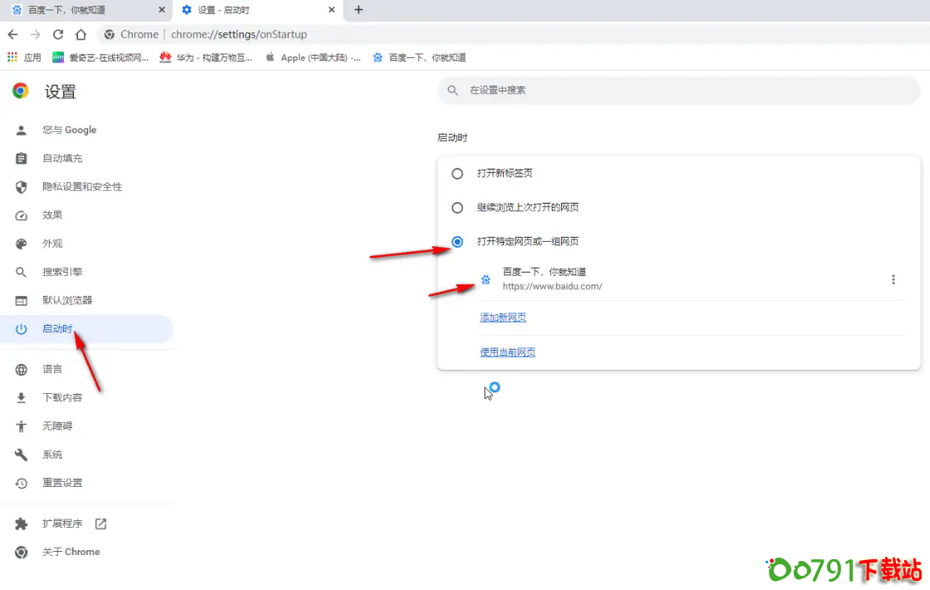Select 打开新标签页 radio option
This screenshot has width=930, height=590.
click(457, 174)
